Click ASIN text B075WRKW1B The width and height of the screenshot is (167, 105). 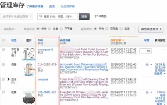(69, 100)
